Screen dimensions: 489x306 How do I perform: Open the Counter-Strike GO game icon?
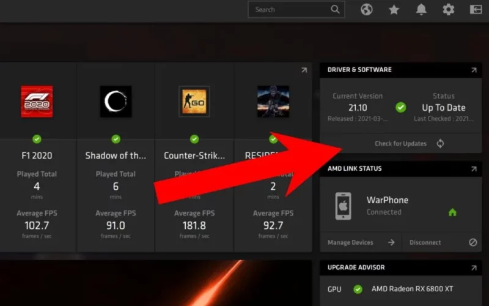pos(194,102)
